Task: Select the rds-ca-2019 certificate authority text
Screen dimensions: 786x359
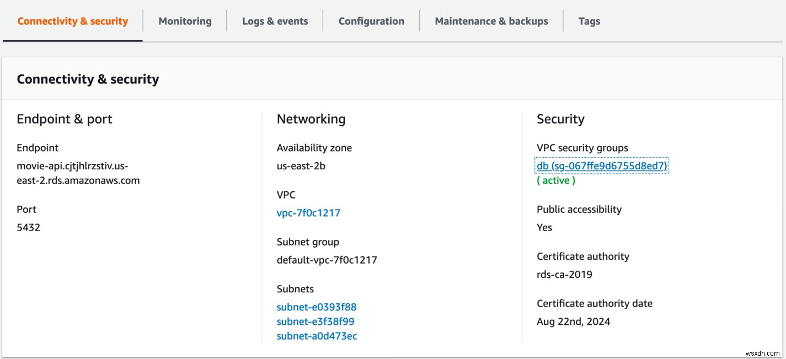Action: 564,274
